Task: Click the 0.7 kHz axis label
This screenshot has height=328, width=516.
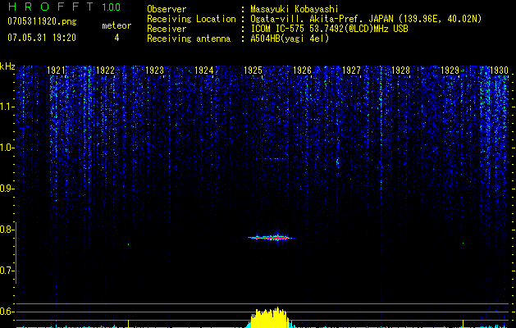Action: point(7,271)
